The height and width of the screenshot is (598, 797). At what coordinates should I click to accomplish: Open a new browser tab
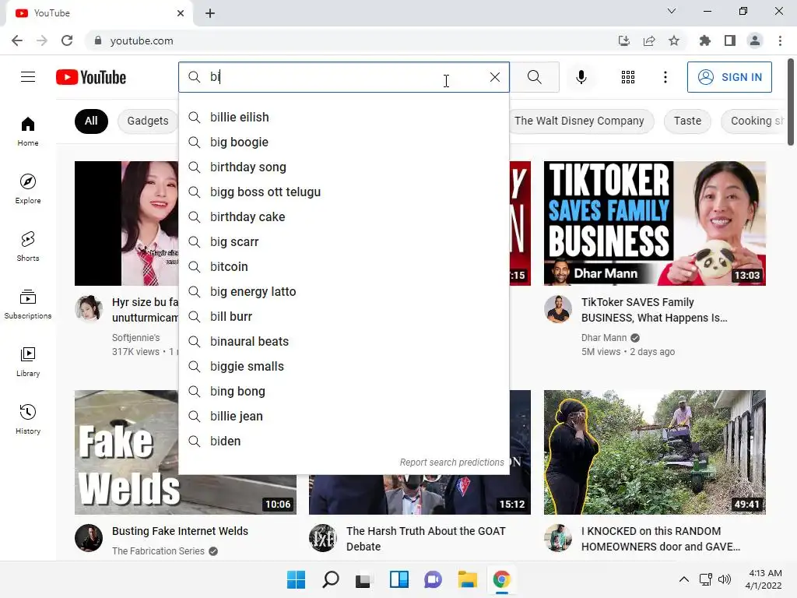pyautogui.click(x=210, y=13)
